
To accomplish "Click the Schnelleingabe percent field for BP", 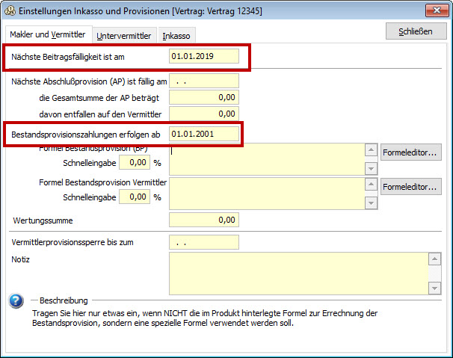I will (134, 162).
